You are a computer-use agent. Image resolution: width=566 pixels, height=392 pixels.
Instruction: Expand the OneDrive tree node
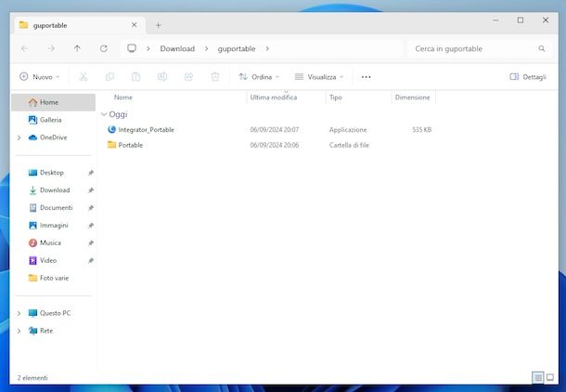[x=19, y=137]
